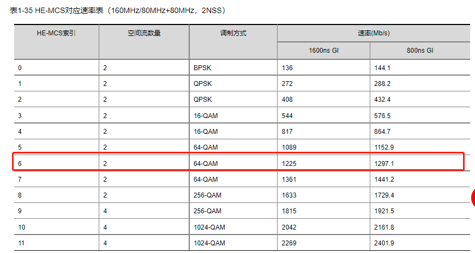Click the 1225 rate value
475x253 pixels.
point(289,163)
